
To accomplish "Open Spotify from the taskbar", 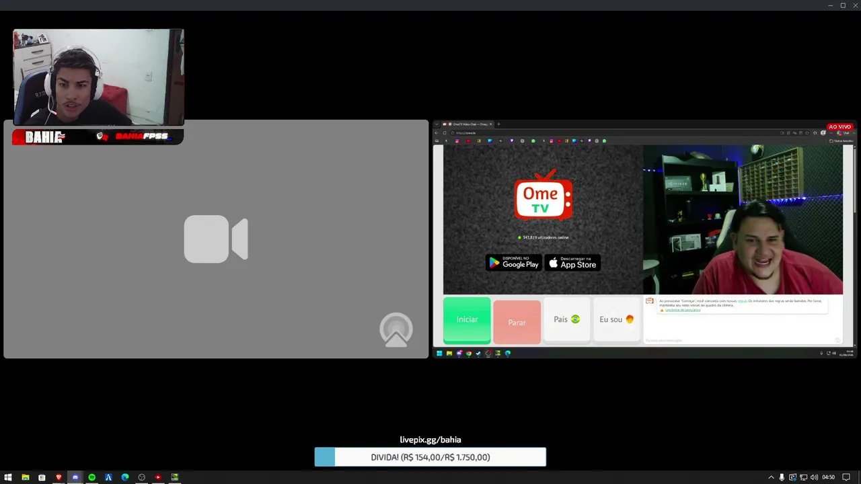I will [92, 477].
